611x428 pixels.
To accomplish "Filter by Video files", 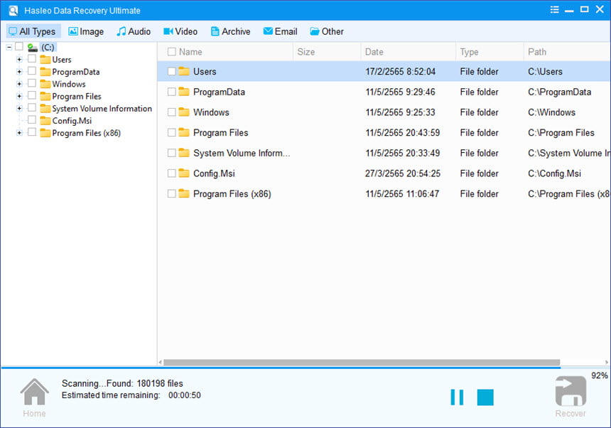I will (x=180, y=31).
